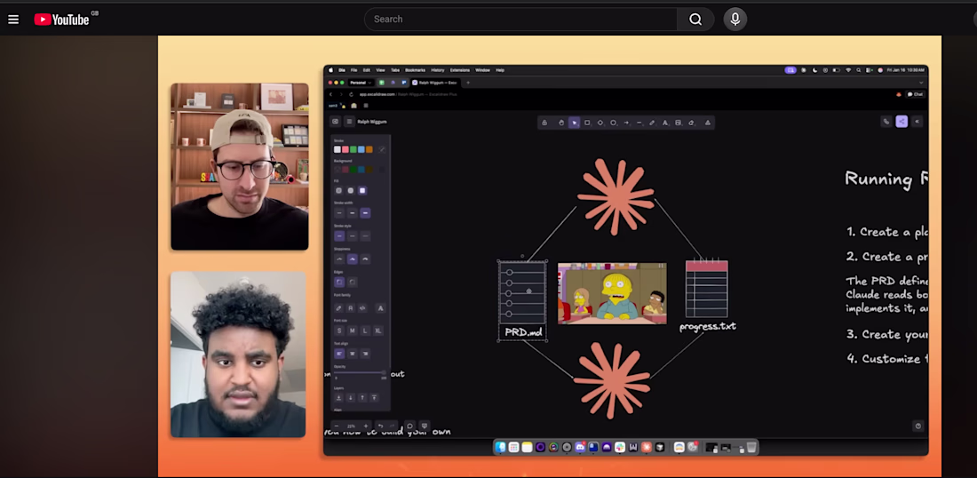Select the Insert image tool
The image size is (977, 478).
point(678,123)
